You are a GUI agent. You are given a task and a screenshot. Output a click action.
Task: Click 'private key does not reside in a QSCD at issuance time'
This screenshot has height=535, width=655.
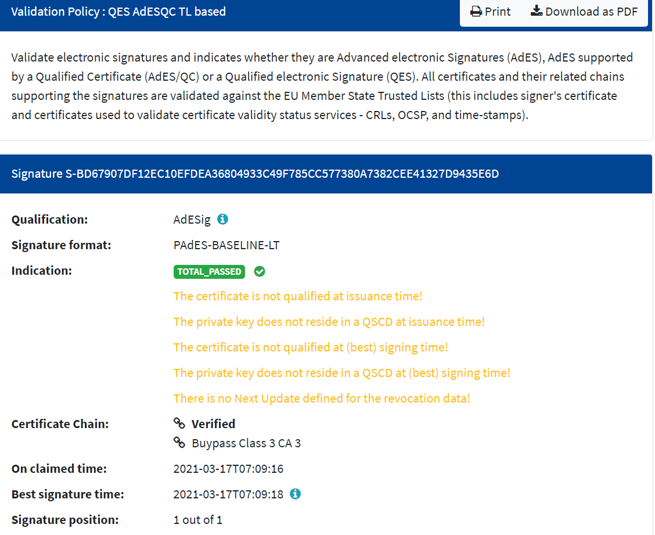329,322
